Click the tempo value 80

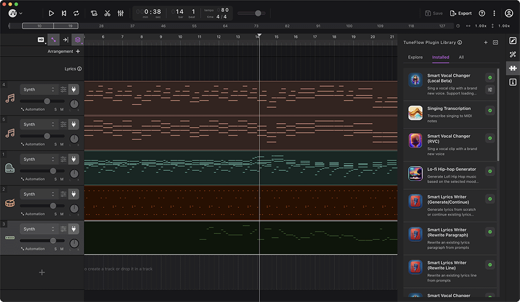(225, 10)
